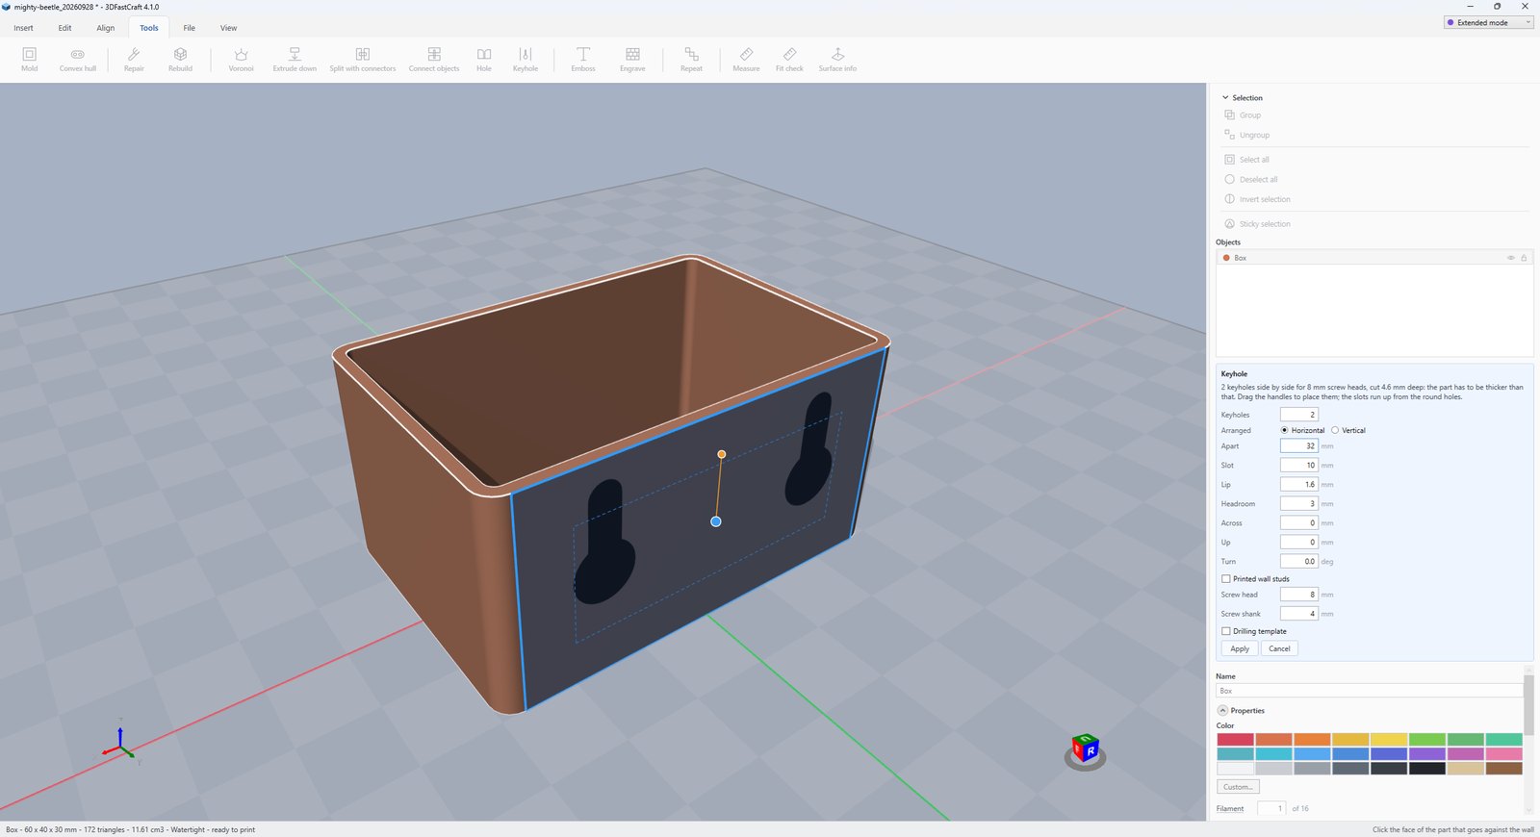1540x837 pixels.
Task: Enable Printed wall studs checkbox
Action: (x=1226, y=579)
